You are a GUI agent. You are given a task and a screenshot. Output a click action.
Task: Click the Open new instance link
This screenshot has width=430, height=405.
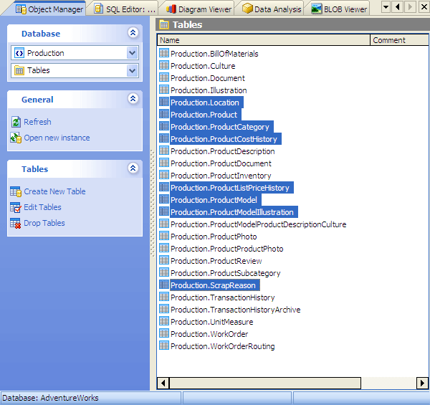point(57,138)
